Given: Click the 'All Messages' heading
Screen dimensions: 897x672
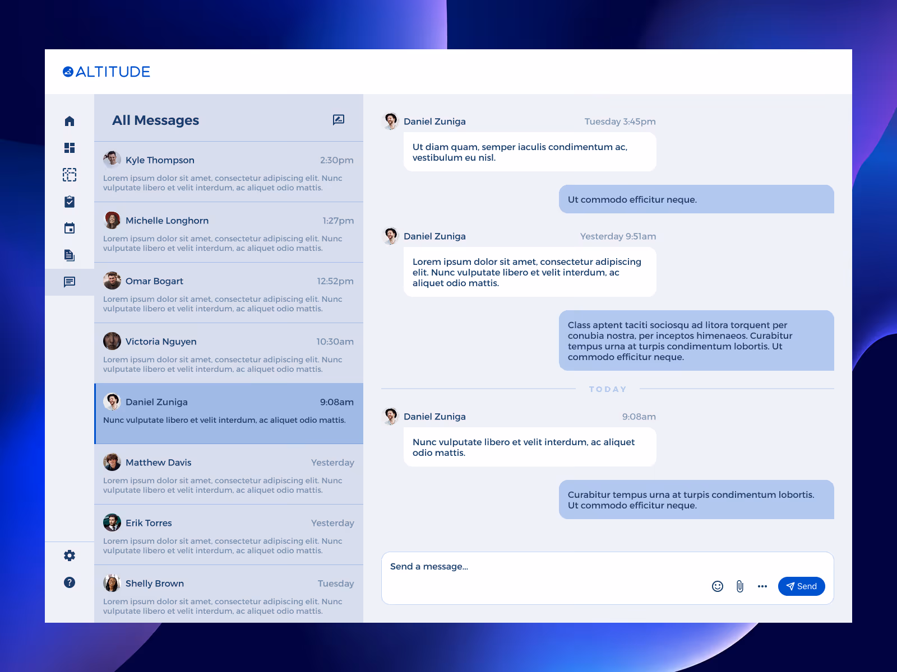Looking at the screenshot, I should pos(155,120).
